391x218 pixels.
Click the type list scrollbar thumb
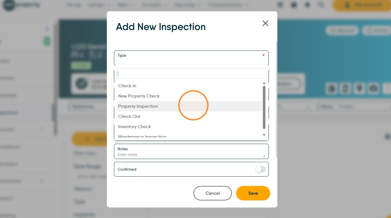(264, 107)
